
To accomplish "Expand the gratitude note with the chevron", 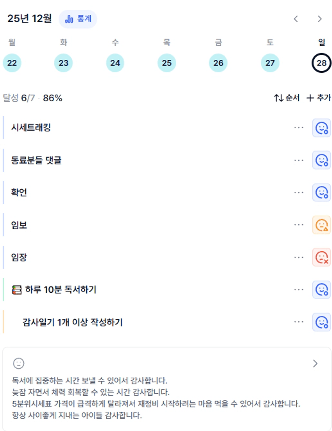I will 315,364.
